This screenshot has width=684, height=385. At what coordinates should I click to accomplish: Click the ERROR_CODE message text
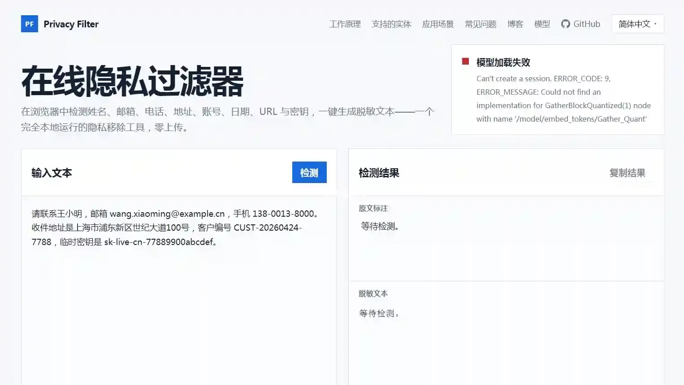click(563, 99)
